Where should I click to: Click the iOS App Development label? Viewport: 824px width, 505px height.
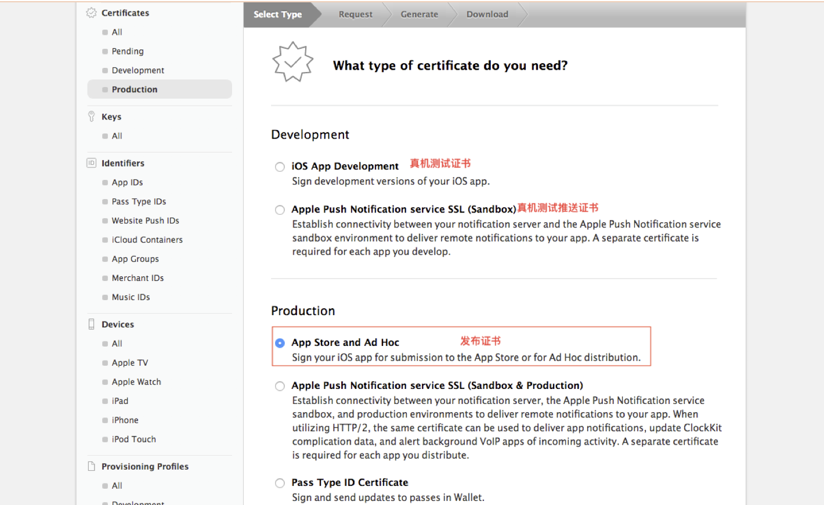tap(345, 167)
